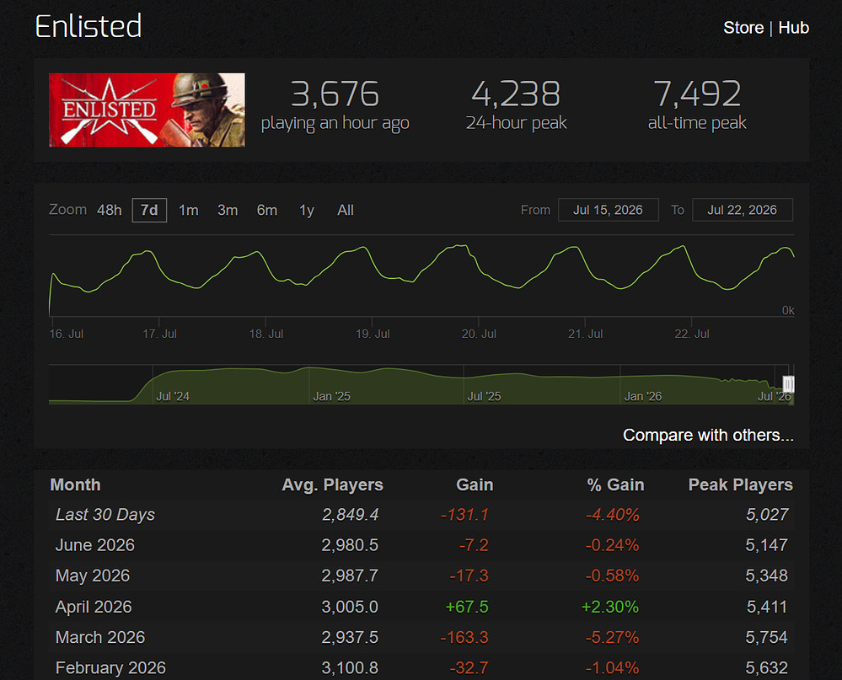Click the Enlisted page title
The image size is (842, 680).
tap(88, 26)
